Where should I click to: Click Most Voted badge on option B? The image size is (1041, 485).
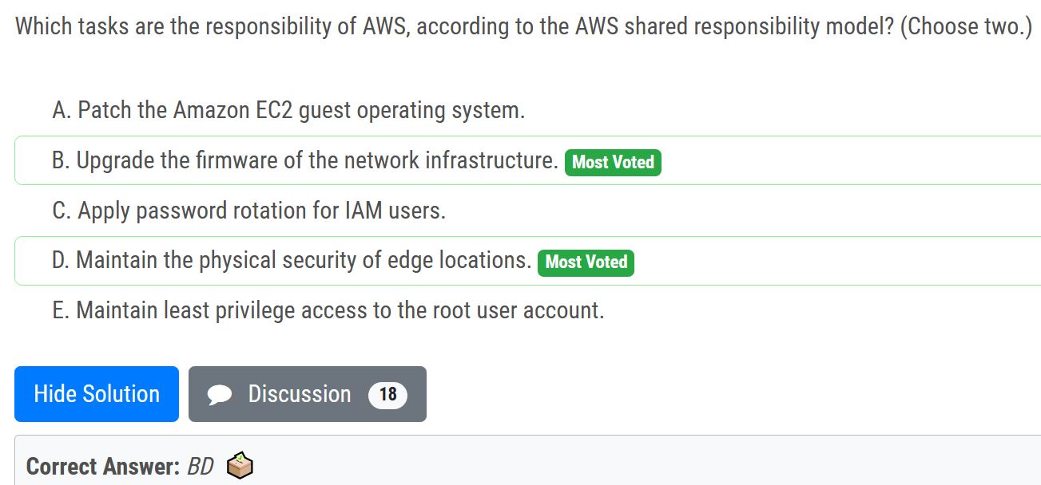coord(613,162)
